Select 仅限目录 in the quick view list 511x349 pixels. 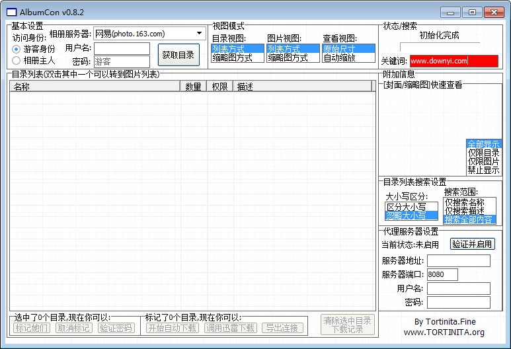point(483,153)
